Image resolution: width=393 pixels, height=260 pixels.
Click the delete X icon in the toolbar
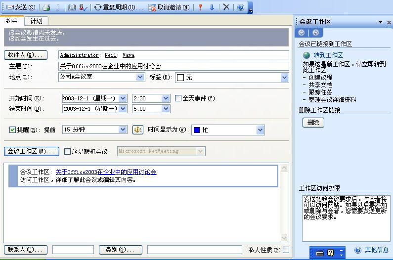226,7
